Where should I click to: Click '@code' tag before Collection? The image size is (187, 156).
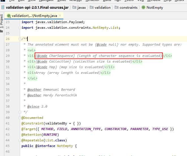coord(42,61)
